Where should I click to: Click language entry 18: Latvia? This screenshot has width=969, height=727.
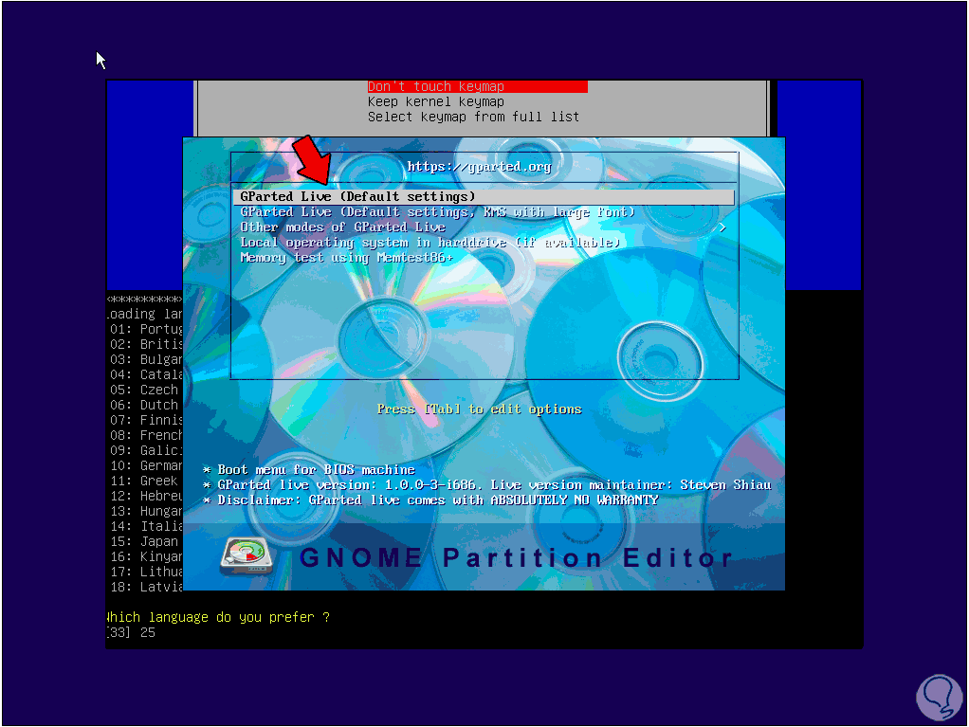tap(146, 587)
